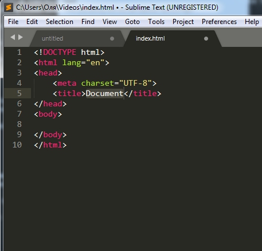Open the Find menu
This screenshot has width=262, height=251.
pyautogui.click(x=88, y=22)
